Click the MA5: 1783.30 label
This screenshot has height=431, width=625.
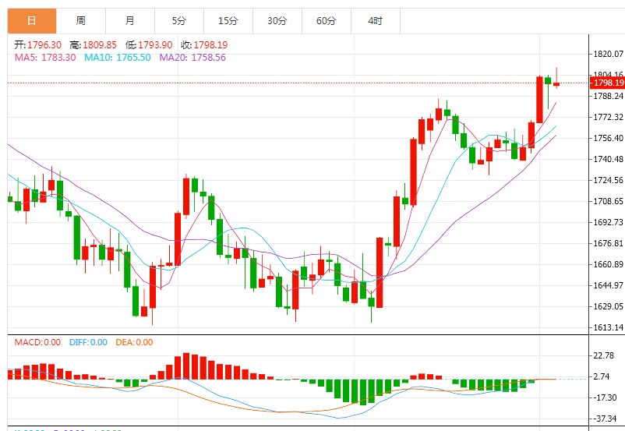pyautogui.click(x=45, y=58)
